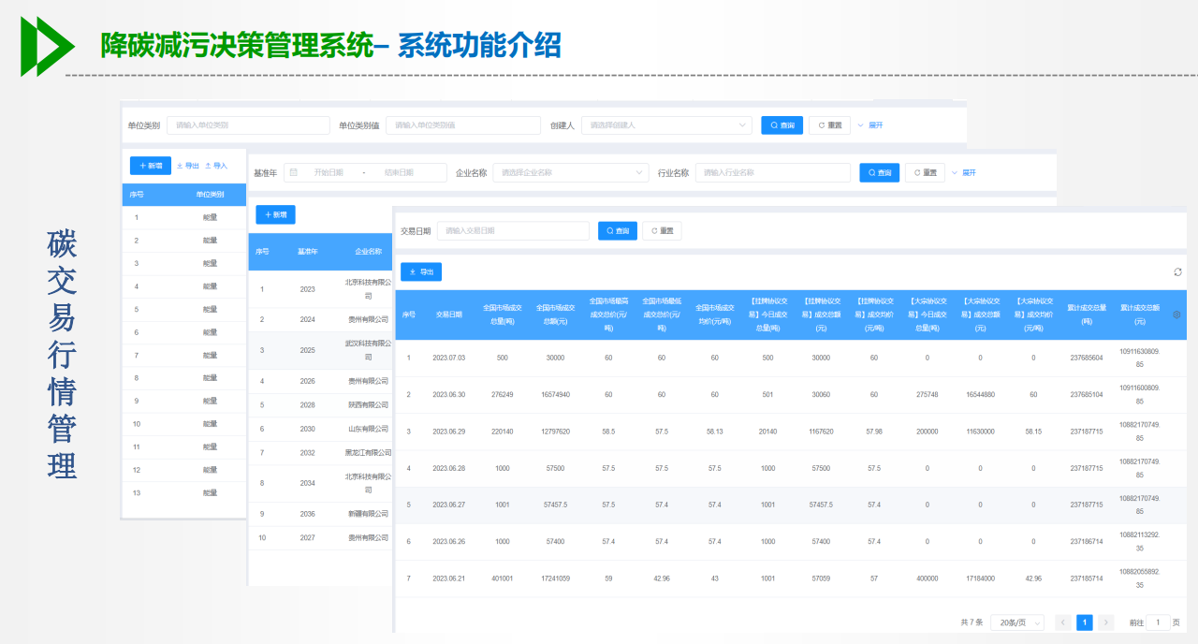
Task: Expand more filters via 展开 in 行业名称 row
Action: coord(964,172)
